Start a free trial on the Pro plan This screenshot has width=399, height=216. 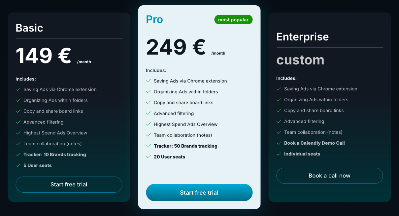click(199, 192)
